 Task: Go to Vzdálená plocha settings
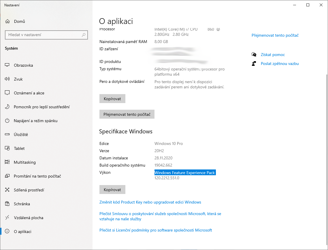coord(28,218)
